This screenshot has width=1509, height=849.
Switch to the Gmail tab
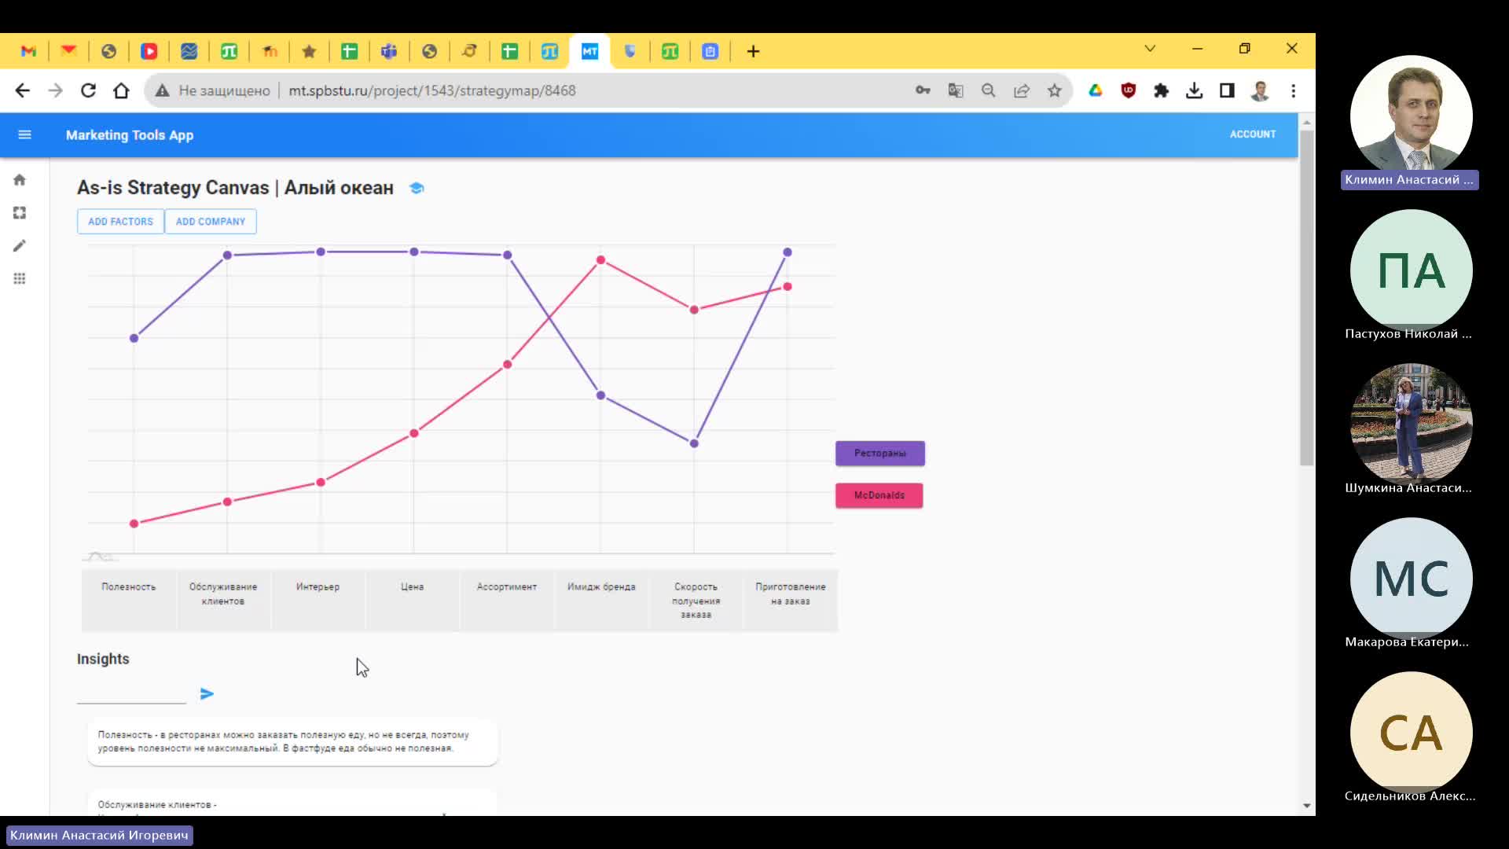(28, 51)
